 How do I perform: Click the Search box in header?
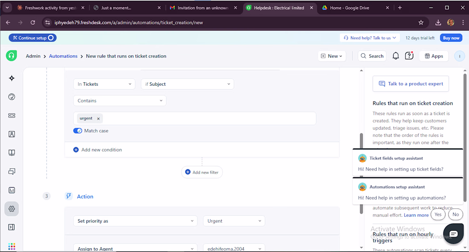pyautogui.click(x=372, y=56)
